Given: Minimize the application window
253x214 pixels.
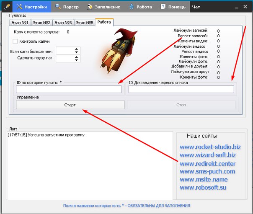Looking at the screenshot, I should (x=237, y=7).
